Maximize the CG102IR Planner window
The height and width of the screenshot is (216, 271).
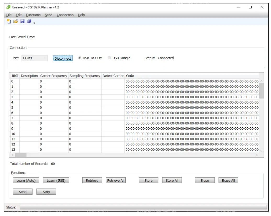[250, 7]
